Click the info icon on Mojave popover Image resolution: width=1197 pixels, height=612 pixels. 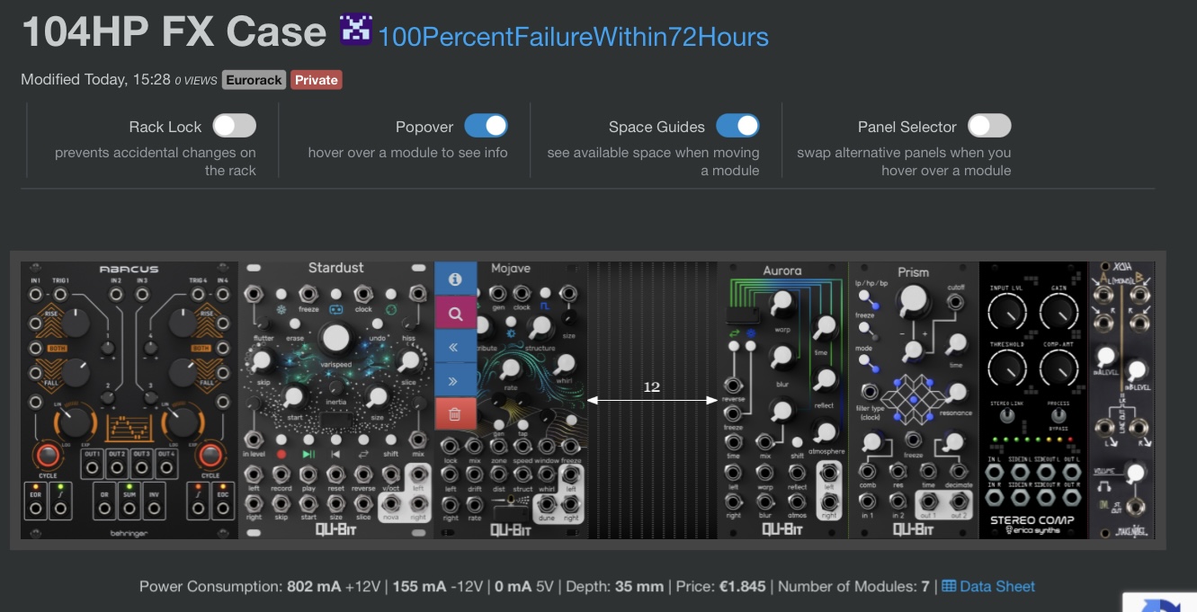click(x=455, y=279)
